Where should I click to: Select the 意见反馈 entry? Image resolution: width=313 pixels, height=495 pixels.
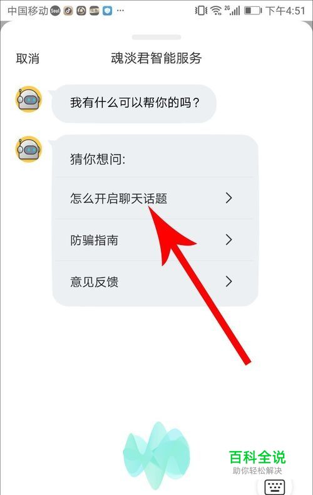pos(155,281)
